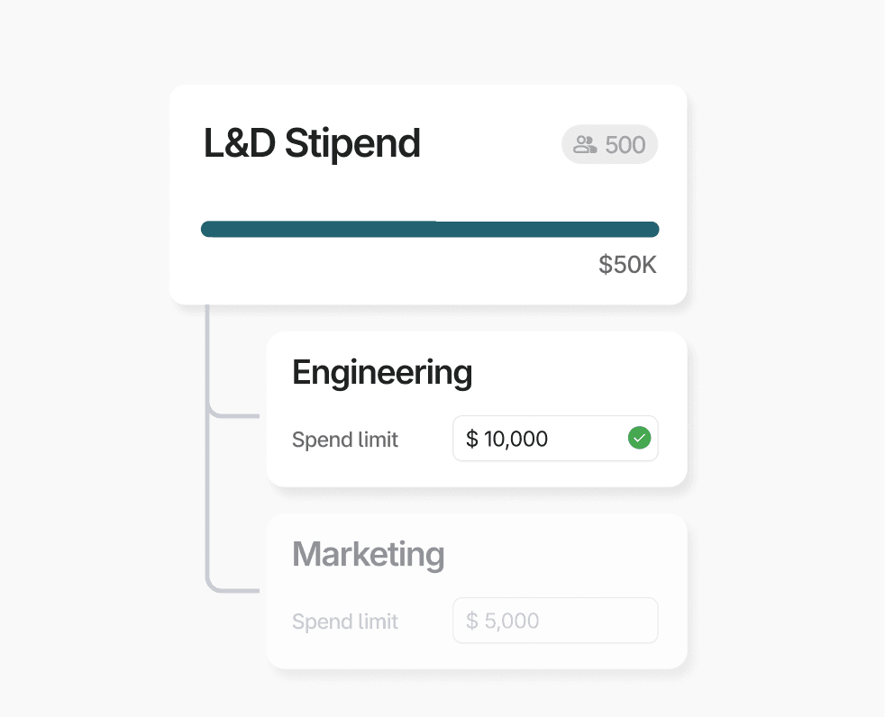Select the Marketing card title
The image size is (885, 717).
click(x=368, y=555)
